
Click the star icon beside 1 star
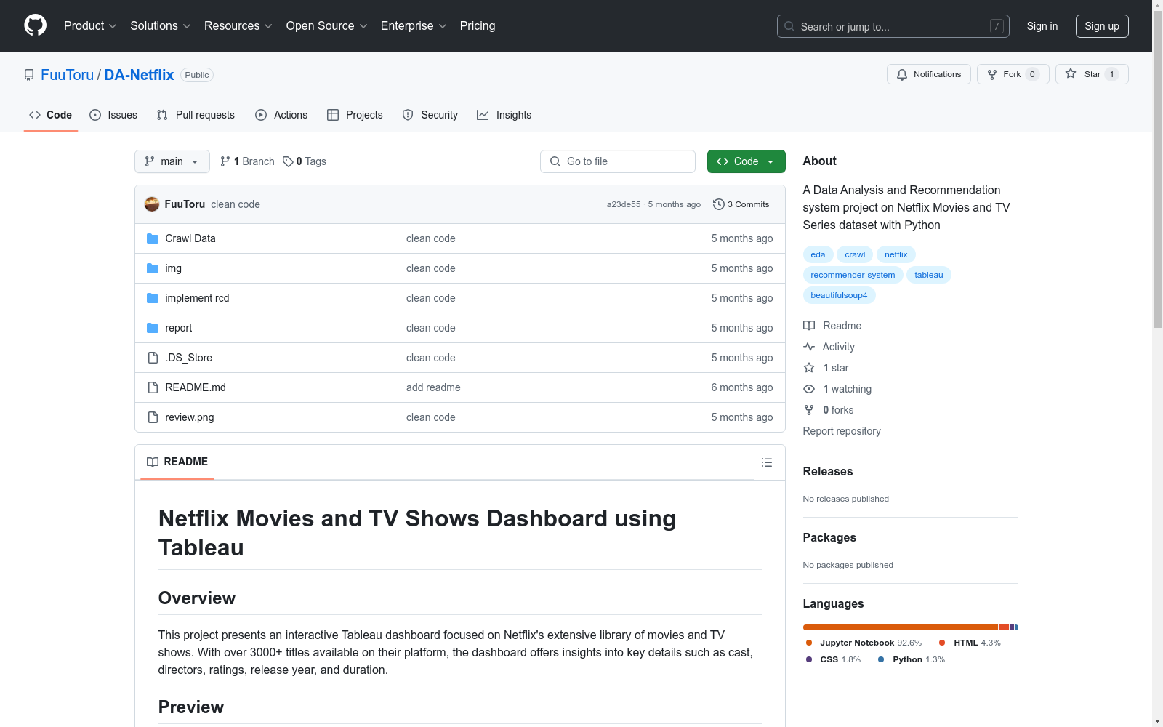pyautogui.click(x=809, y=368)
